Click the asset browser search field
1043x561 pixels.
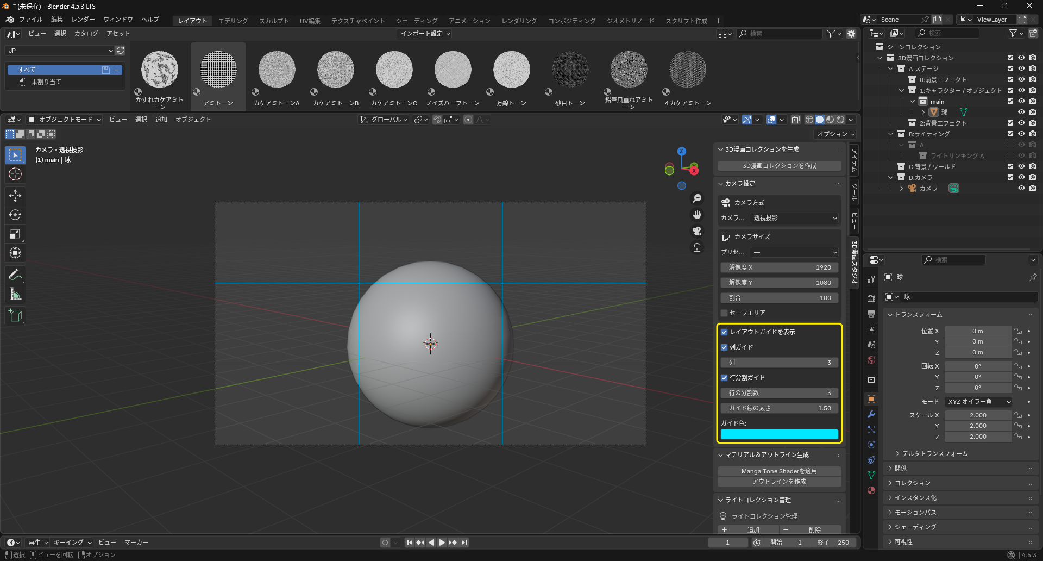click(780, 34)
